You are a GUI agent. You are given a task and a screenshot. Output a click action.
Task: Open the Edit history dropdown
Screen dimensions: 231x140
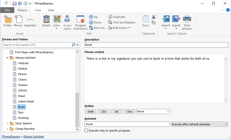119,28
